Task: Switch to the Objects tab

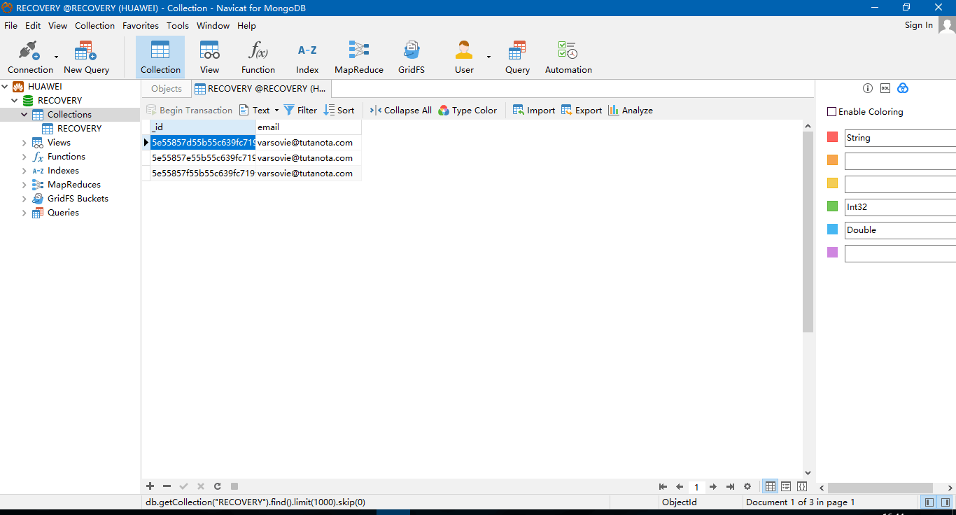Action: coord(166,89)
